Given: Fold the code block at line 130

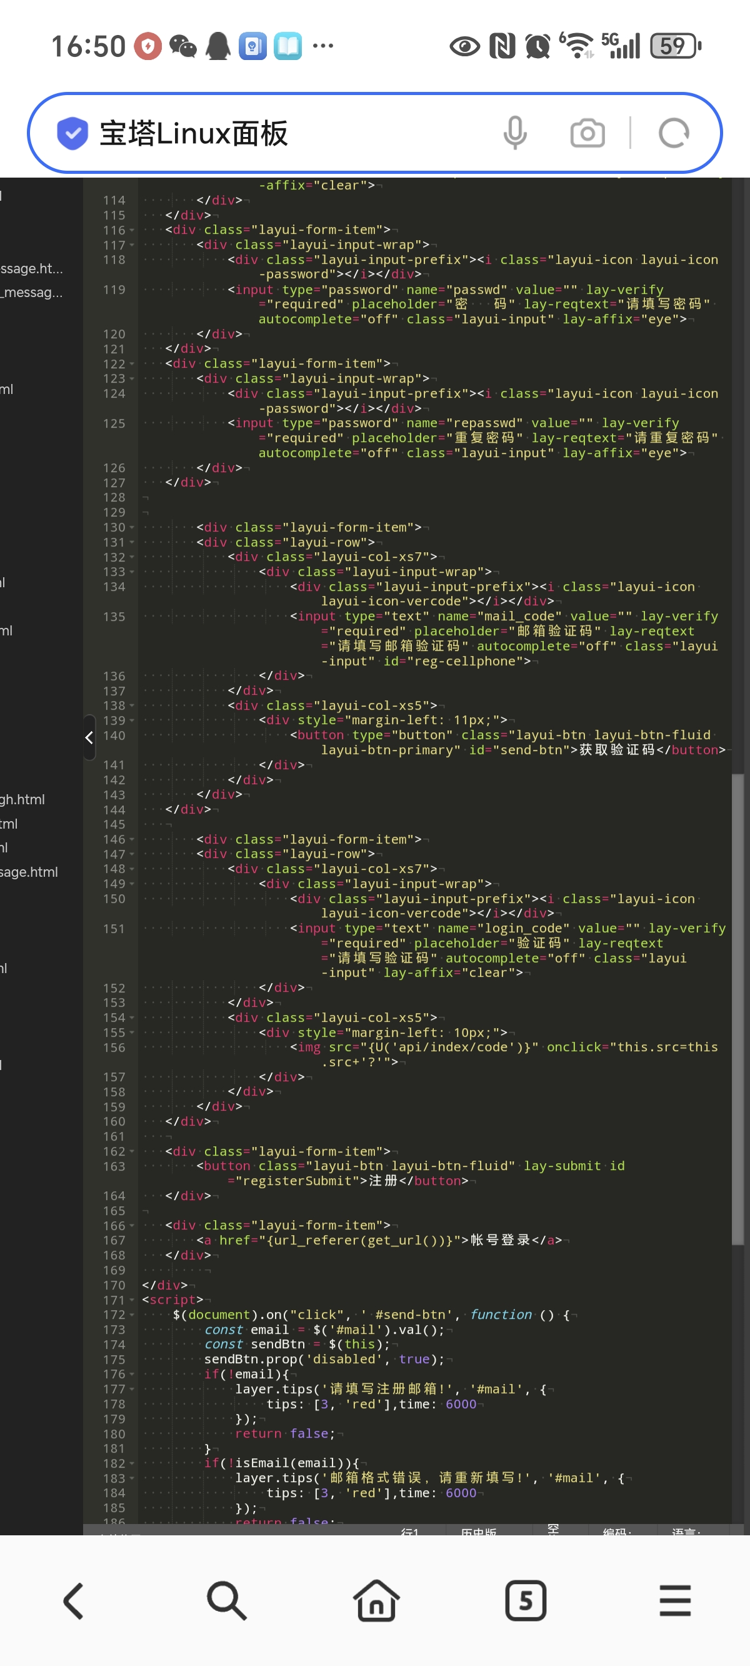Looking at the screenshot, I should [132, 528].
